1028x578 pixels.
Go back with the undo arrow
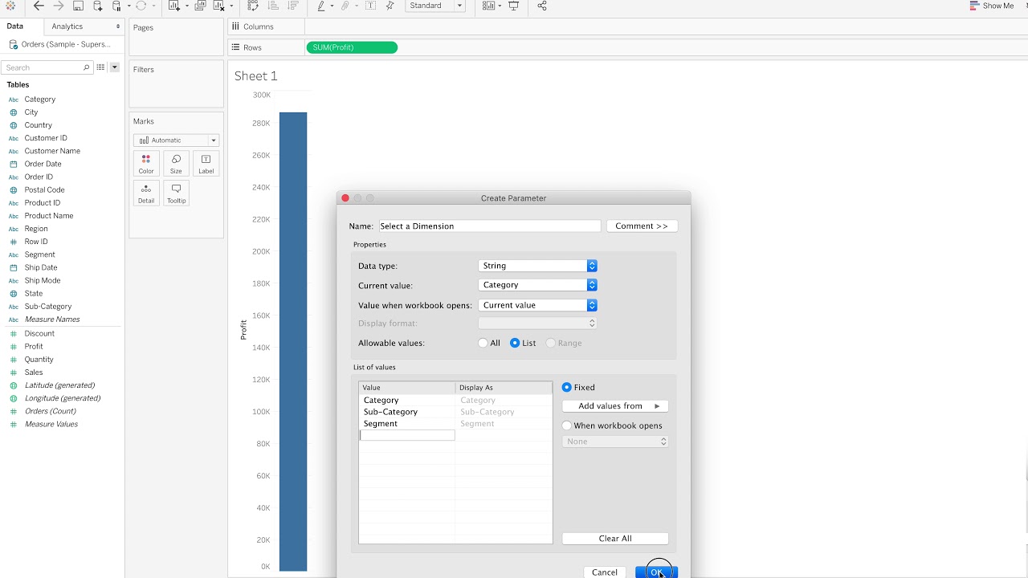tap(39, 6)
